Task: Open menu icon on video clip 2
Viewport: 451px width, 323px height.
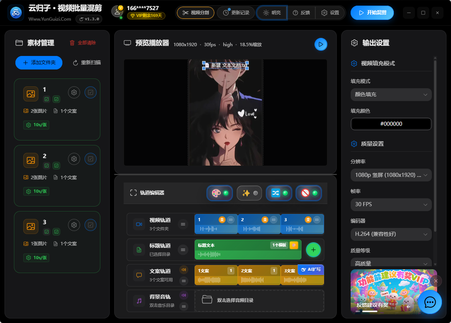Action: pyautogui.click(x=274, y=220)
